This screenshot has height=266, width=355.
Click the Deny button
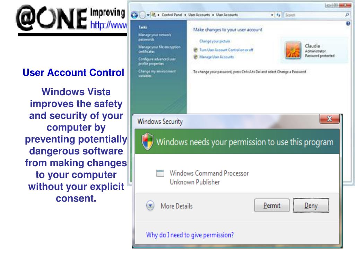[x=311, y=205]
